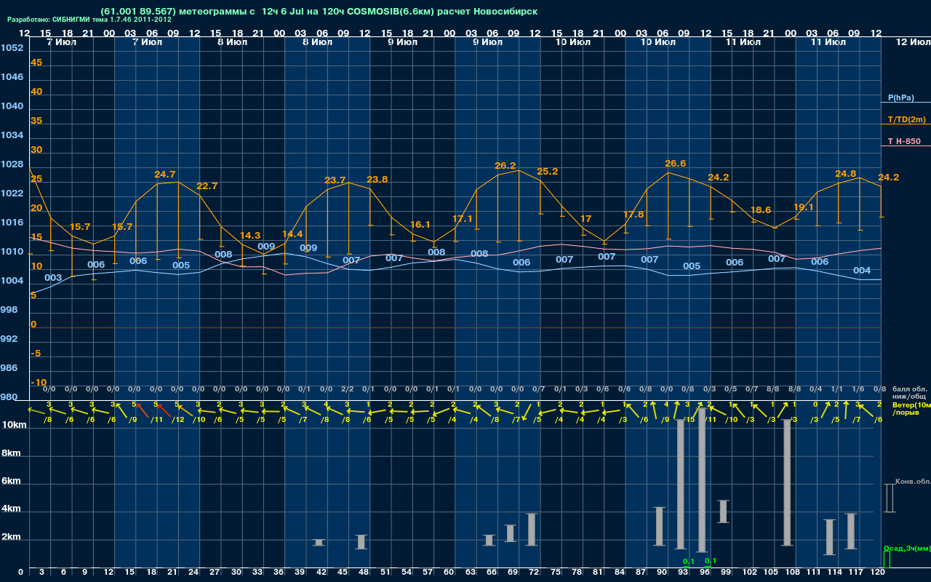Click the T/TD(2m) legend label
Image resolution: width=931 pixels, height=582 pixels.
906,119
